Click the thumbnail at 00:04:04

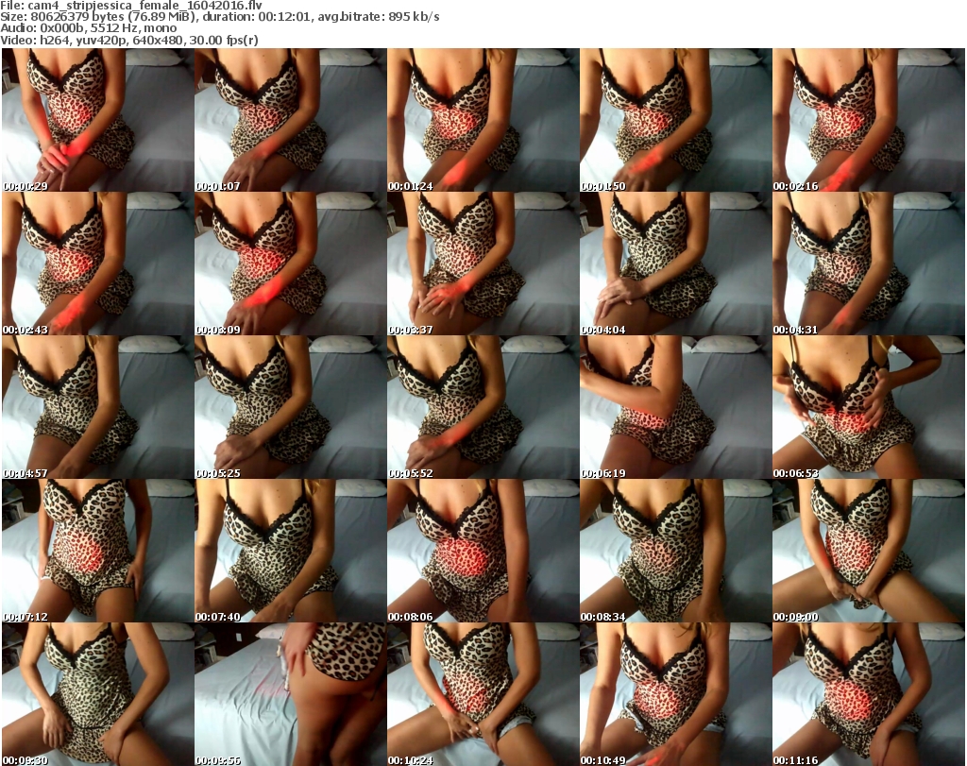(x=675, y=264)
